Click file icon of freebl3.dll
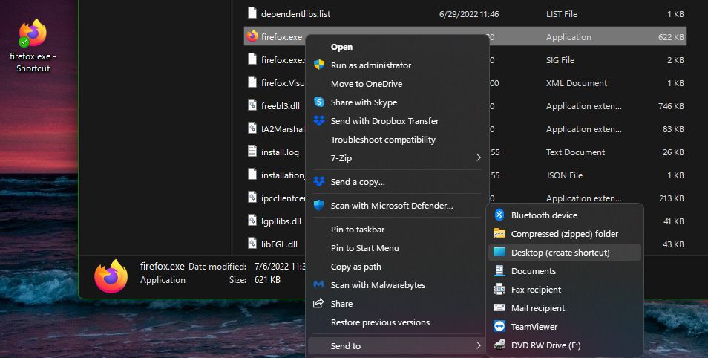 pyautogui.click(x=252, y=105)
